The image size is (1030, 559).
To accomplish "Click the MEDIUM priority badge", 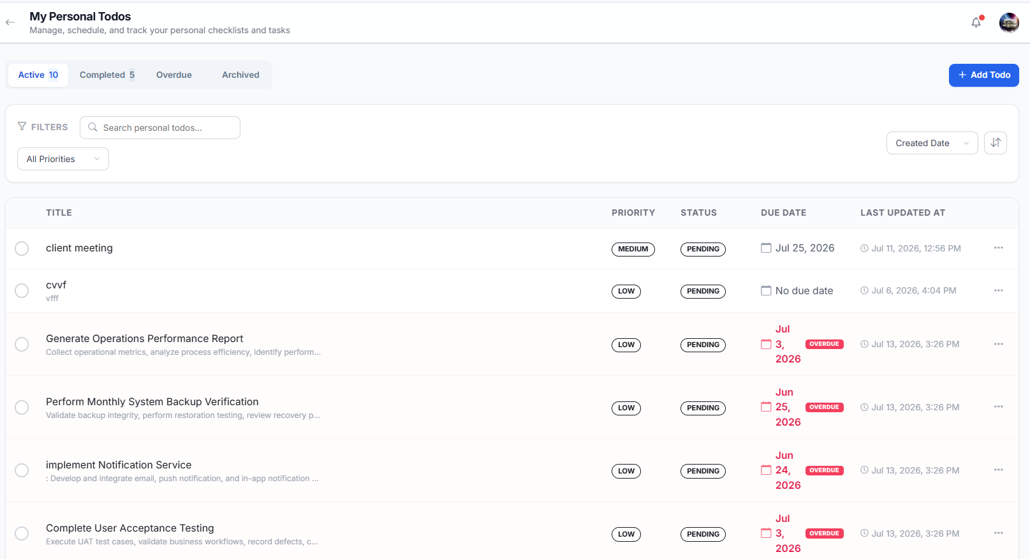I will pyautogui.click(x=633, y=249).
